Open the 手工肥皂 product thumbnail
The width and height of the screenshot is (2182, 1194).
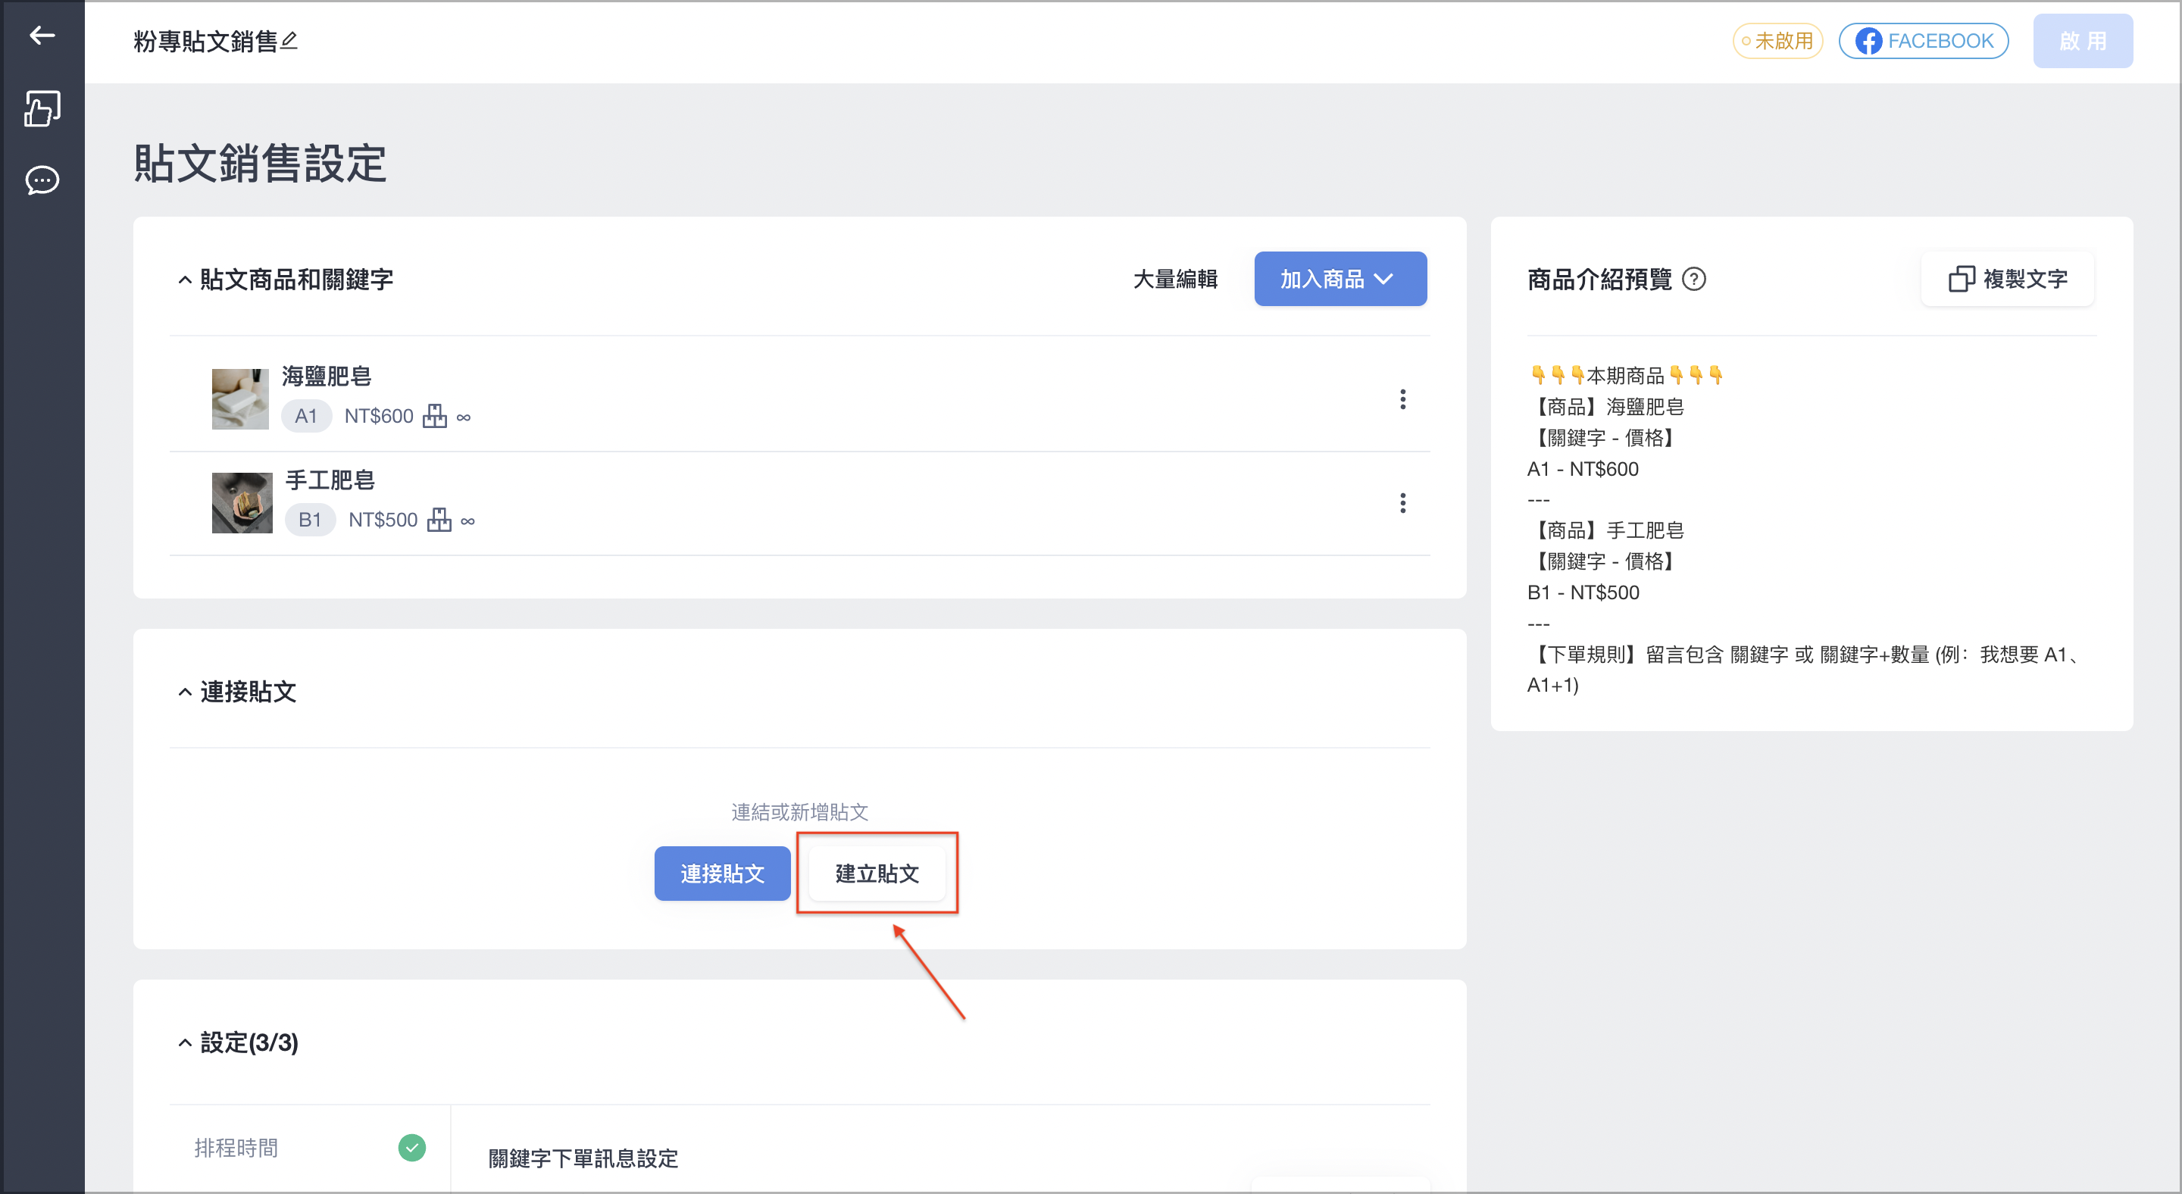point(242,502)
